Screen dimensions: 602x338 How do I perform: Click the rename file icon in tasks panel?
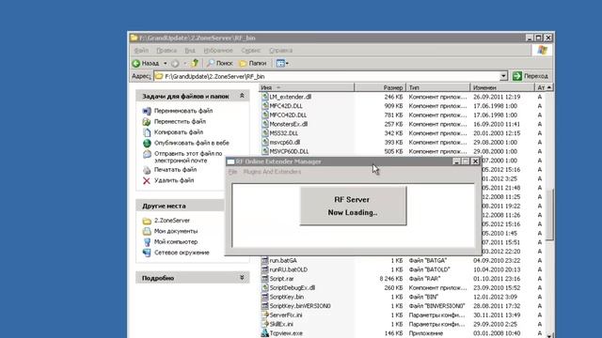[x=147, y=111]
